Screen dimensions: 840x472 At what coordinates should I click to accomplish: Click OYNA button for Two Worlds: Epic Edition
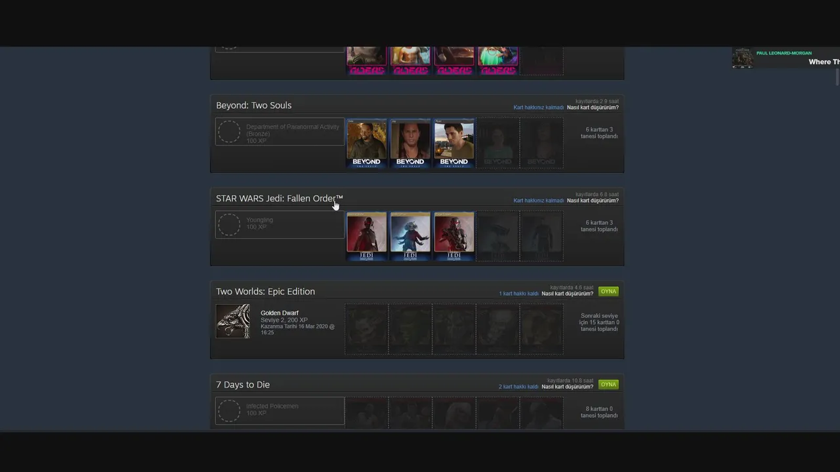[608, 292]
